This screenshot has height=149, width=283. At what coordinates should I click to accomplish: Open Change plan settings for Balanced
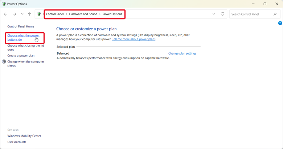tap(182, 54)
